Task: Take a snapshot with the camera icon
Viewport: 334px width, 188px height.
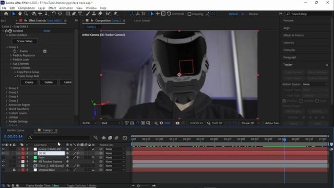Action: point(177,123)
